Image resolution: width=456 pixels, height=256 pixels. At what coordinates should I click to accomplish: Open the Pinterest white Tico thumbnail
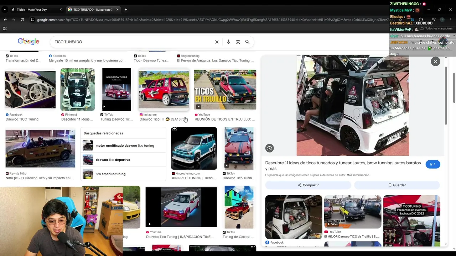77,90
